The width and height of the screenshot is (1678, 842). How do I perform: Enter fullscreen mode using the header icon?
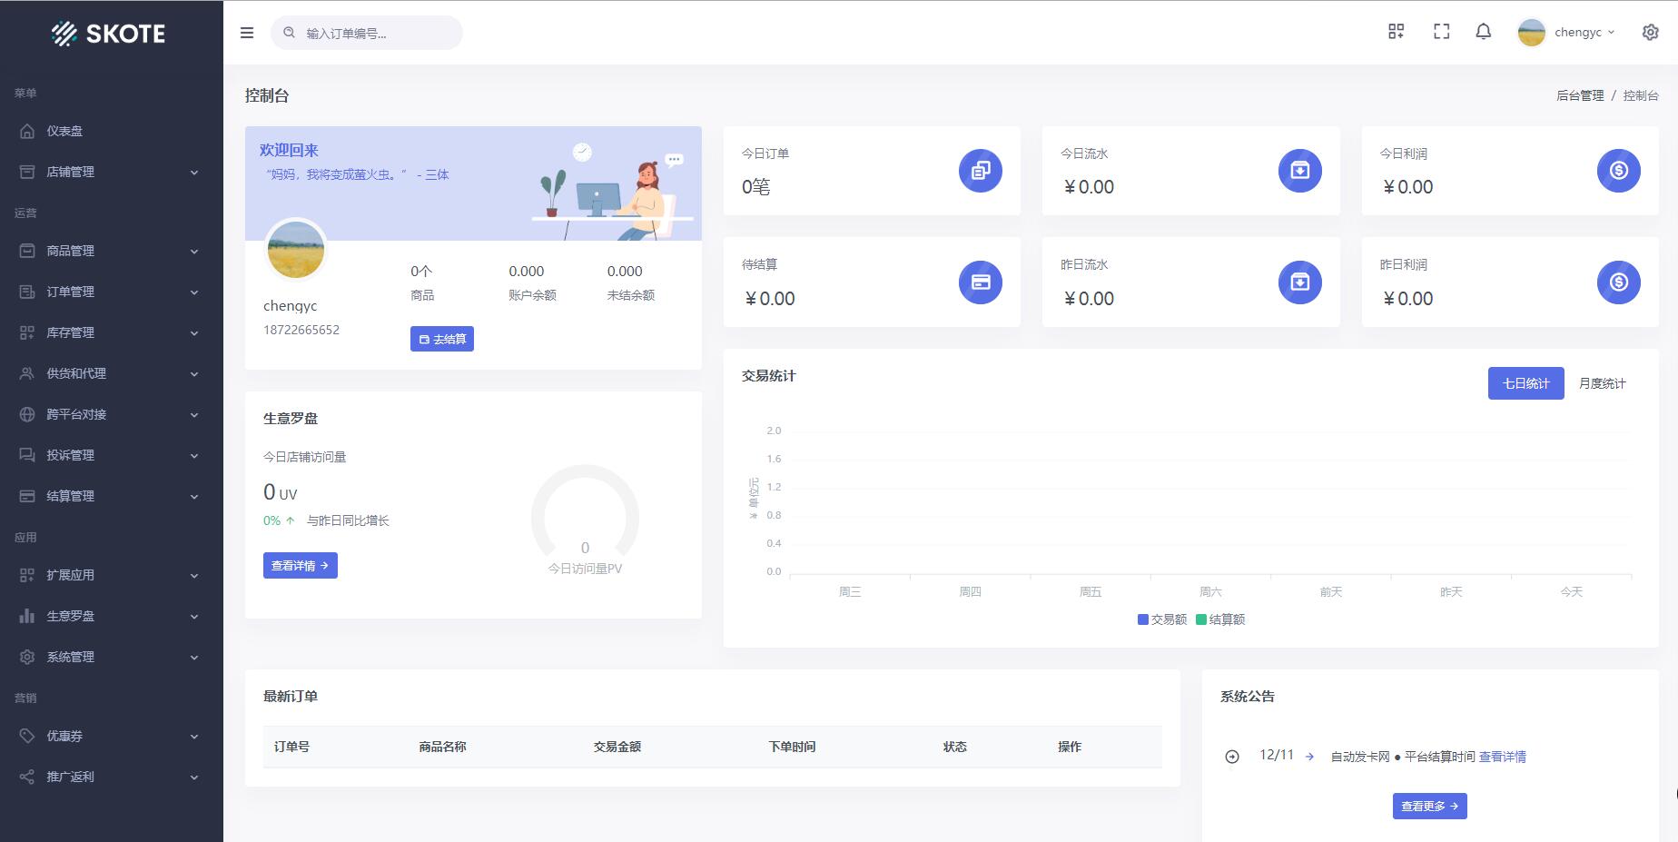coord(1441,32)
